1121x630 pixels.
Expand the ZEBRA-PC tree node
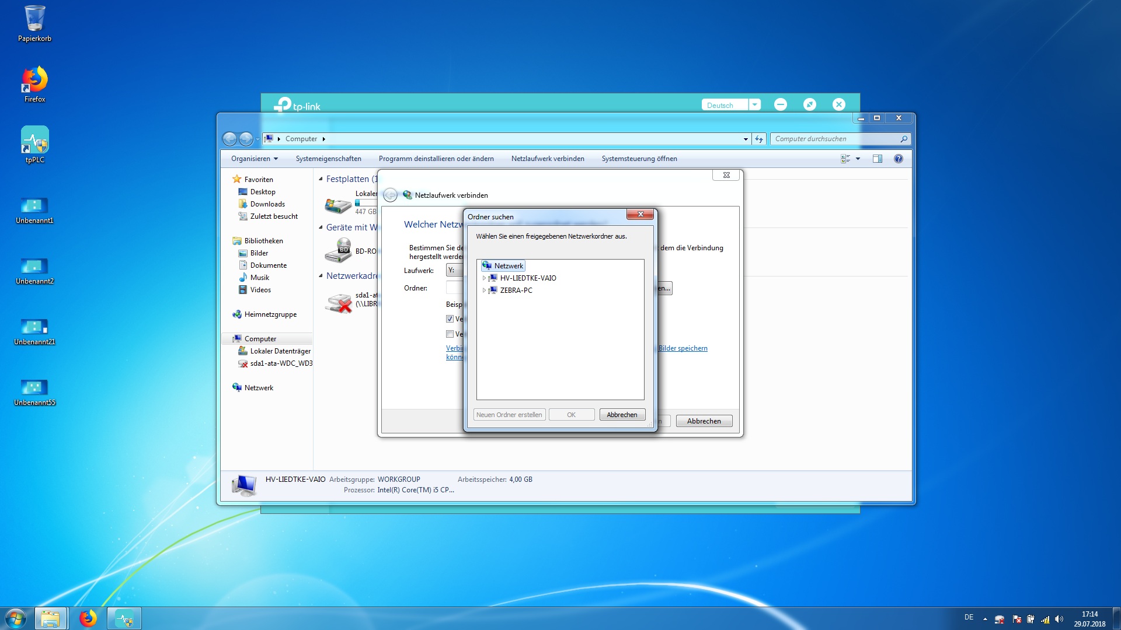point(484,290)
